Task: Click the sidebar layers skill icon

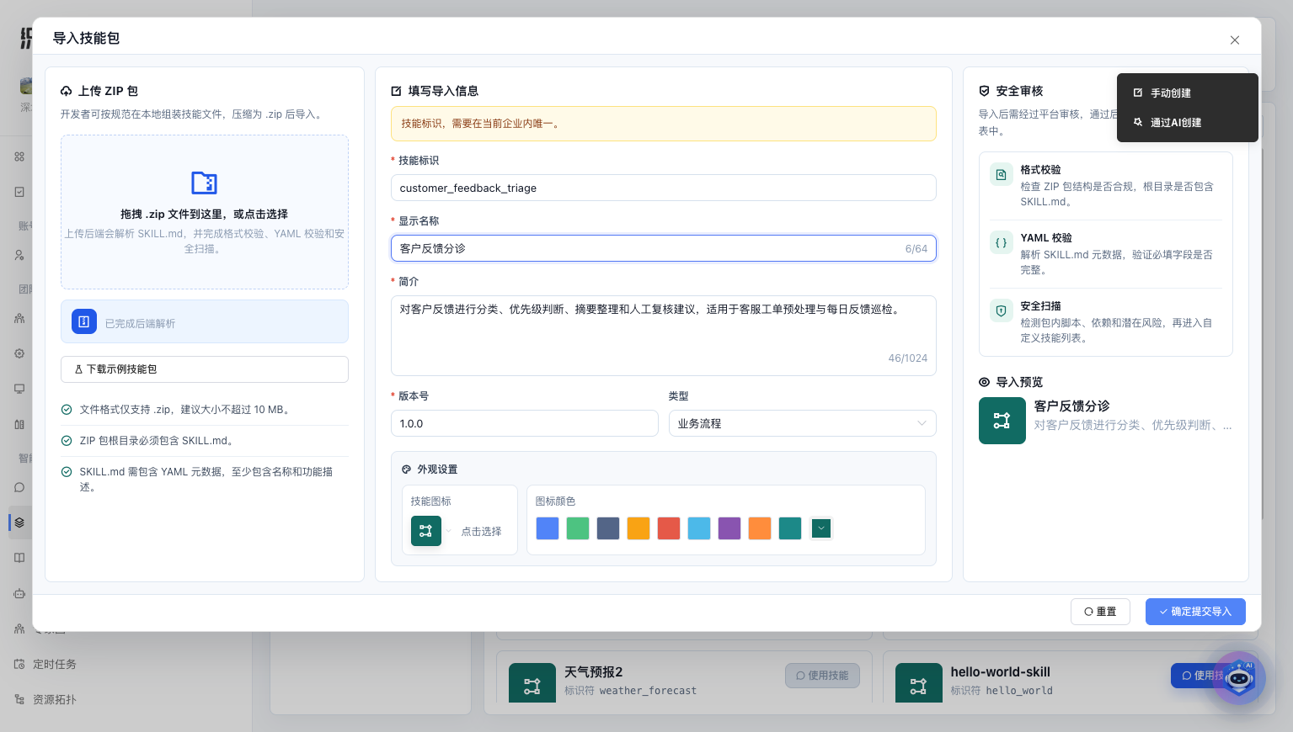Action: tap(19, 522)
